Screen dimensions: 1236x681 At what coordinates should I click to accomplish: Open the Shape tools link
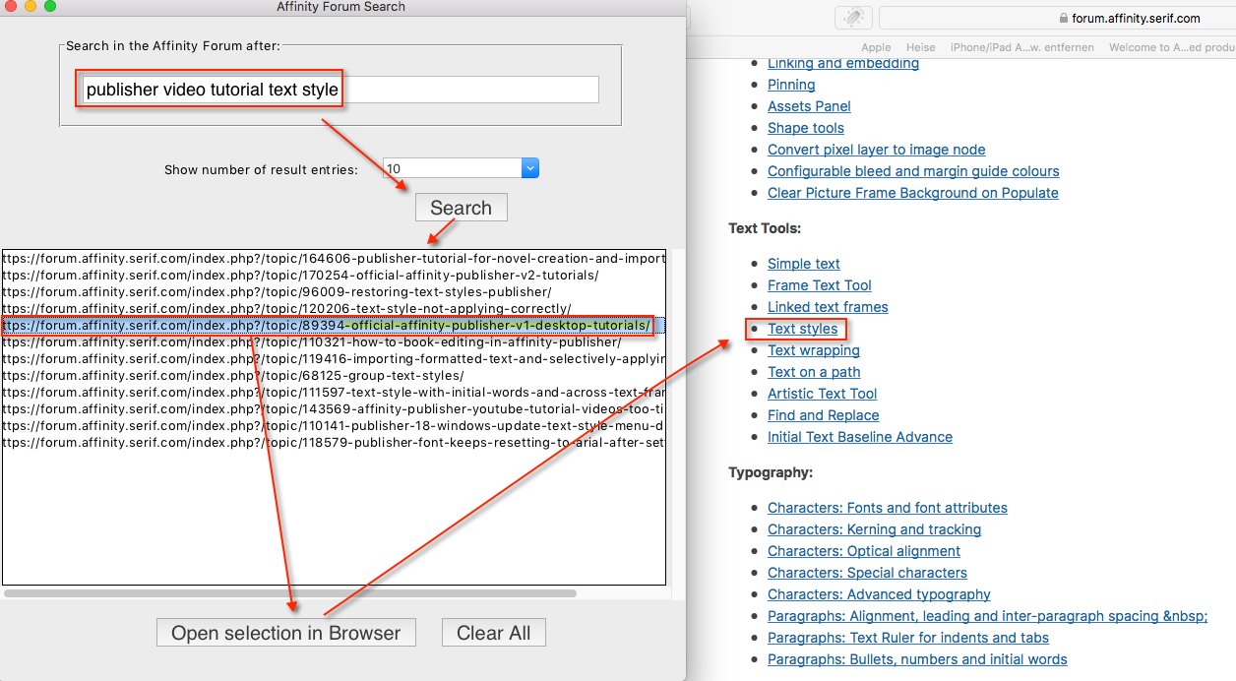click(x=805, y=127)
